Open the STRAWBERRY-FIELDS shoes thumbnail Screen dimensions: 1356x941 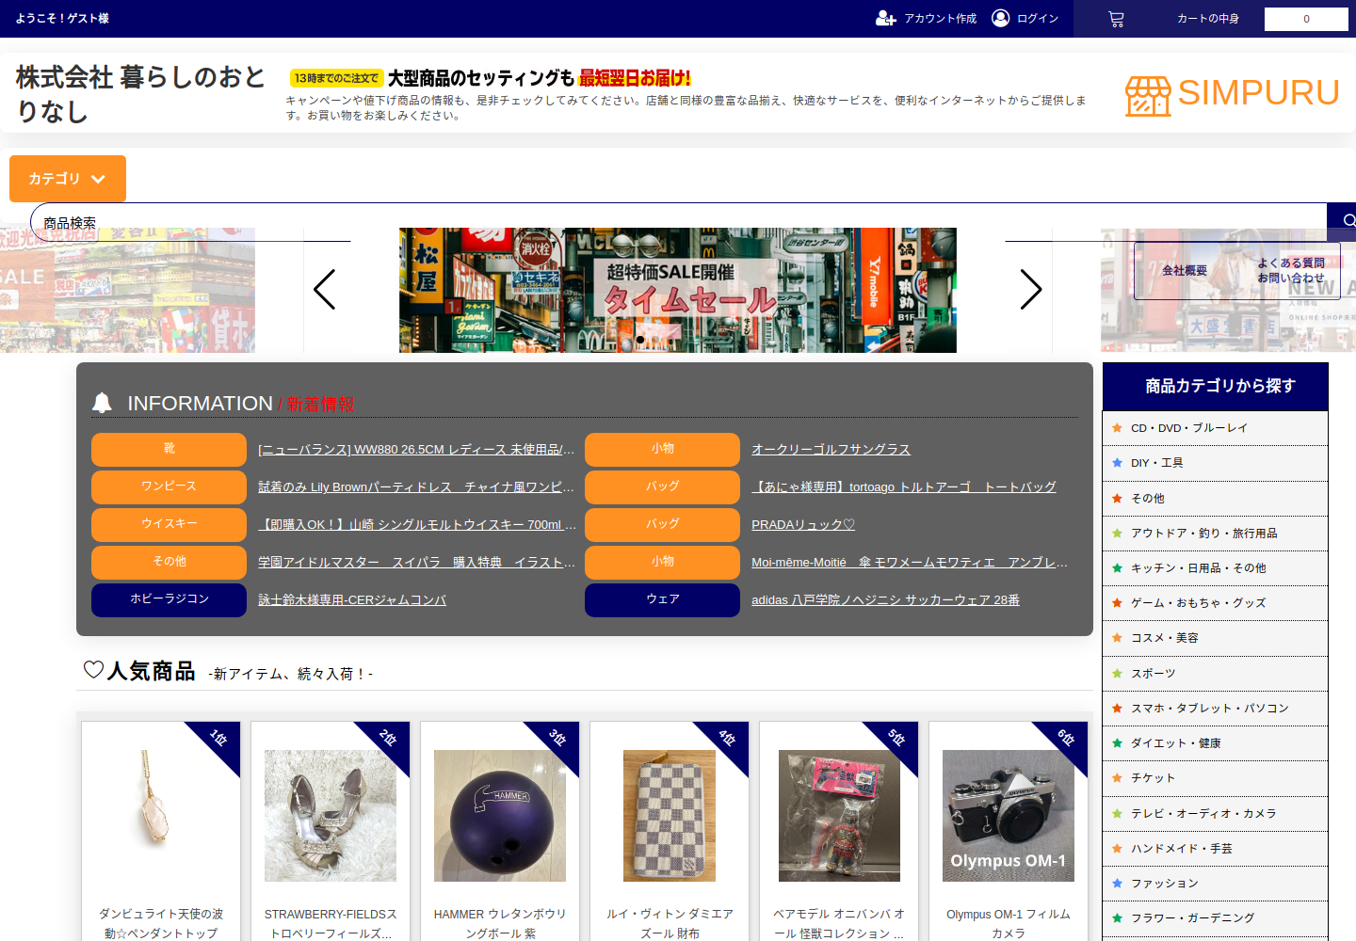tap(331, 816)
